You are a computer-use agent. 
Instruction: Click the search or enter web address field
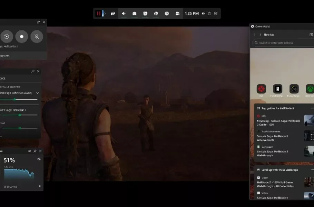pyautogui.click(x=283, y=43)
